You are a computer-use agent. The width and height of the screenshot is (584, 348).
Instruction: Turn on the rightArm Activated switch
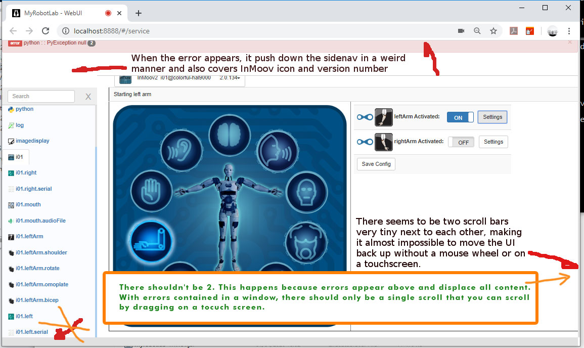tap(461, 142)
